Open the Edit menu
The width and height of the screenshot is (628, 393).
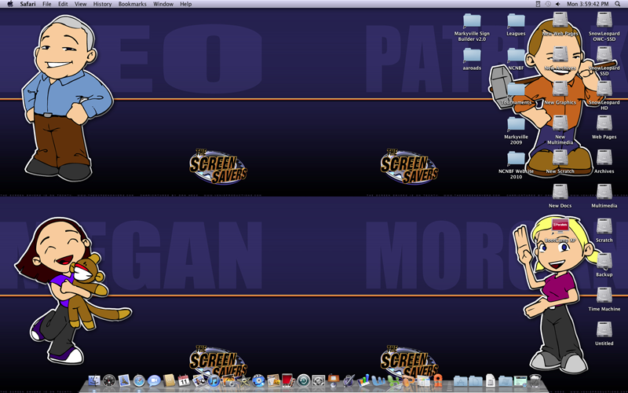tap(63, 4)
